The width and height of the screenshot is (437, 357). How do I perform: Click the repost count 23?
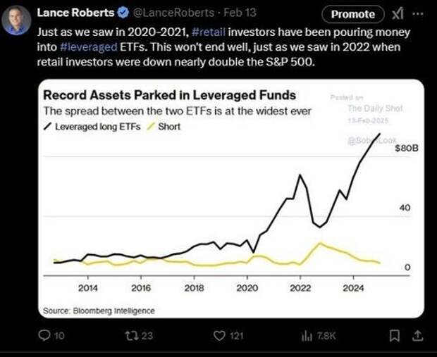click(147, 336)
